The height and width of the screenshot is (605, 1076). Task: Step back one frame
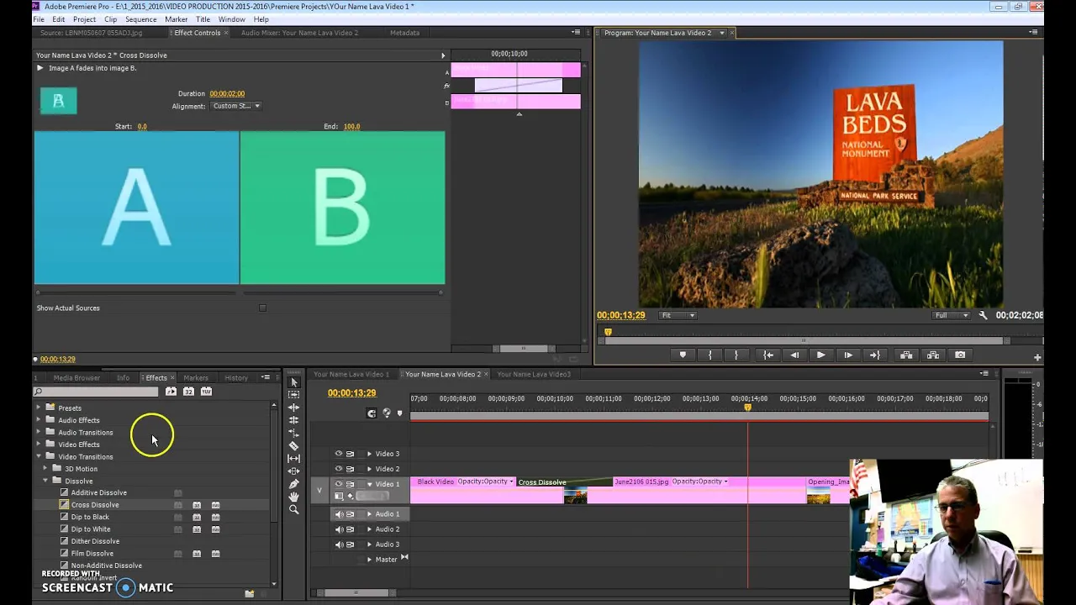click(794, 355)
